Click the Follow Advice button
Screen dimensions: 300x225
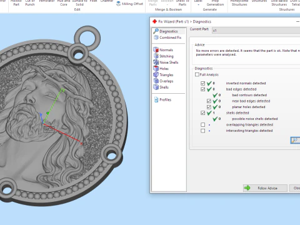tap(265, 188)
